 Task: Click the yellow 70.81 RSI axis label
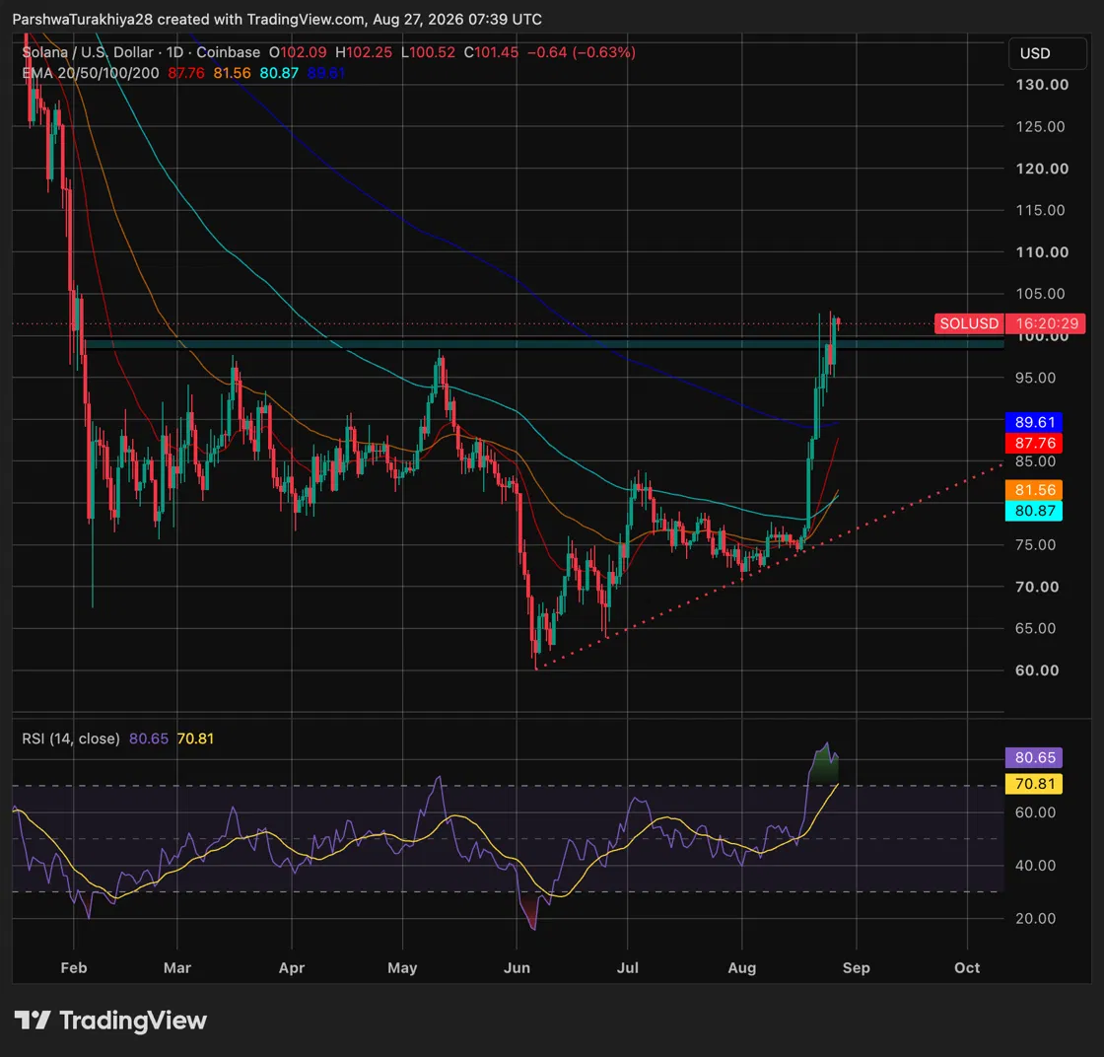coord(1034,784)
